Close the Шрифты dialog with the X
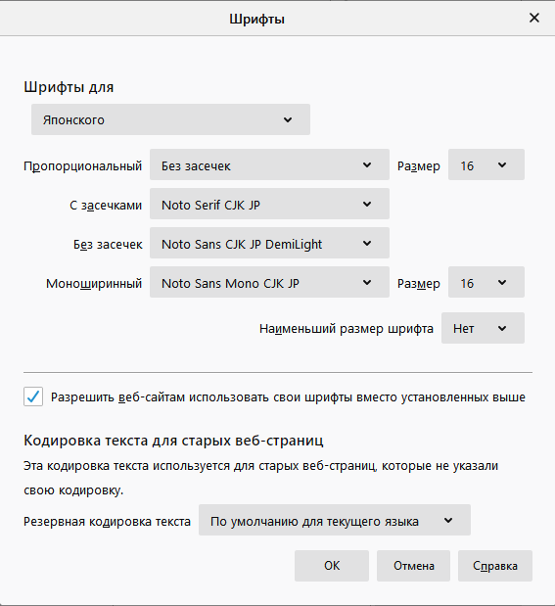555x606 pixels. point(534,18)
